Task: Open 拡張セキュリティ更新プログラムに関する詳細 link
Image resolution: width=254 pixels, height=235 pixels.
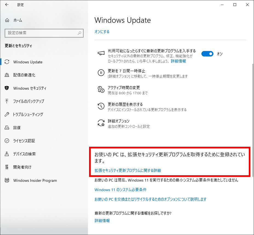Action: 128,170
